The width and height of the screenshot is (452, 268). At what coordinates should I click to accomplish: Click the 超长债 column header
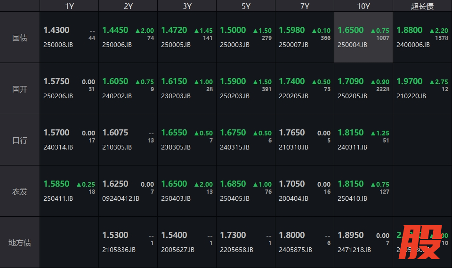click(x=422, y=6)
